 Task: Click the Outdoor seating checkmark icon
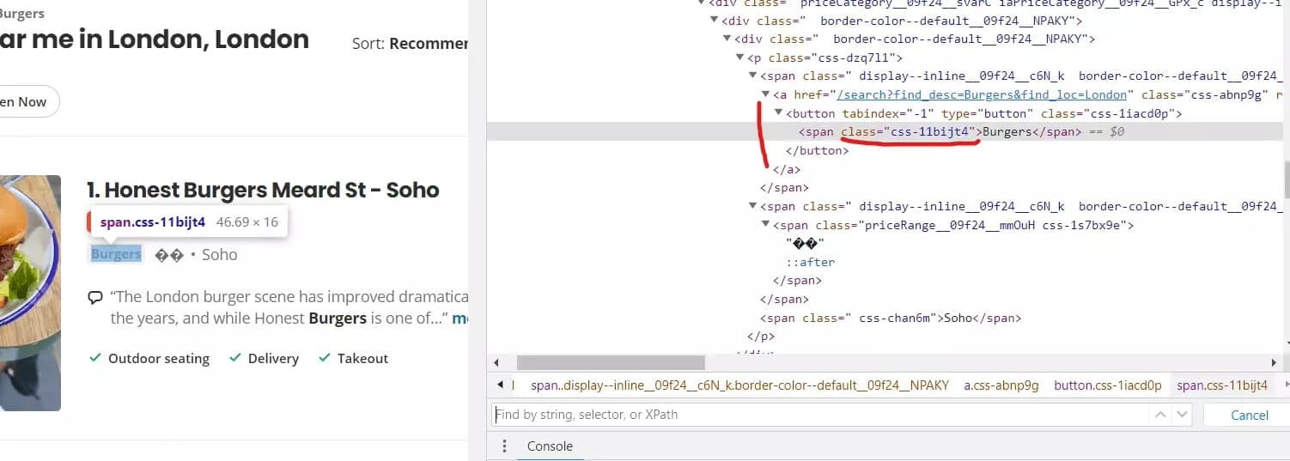95,358
